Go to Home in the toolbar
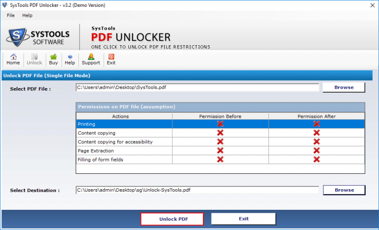This screenshot has height=230, width=379. [13, 60]
